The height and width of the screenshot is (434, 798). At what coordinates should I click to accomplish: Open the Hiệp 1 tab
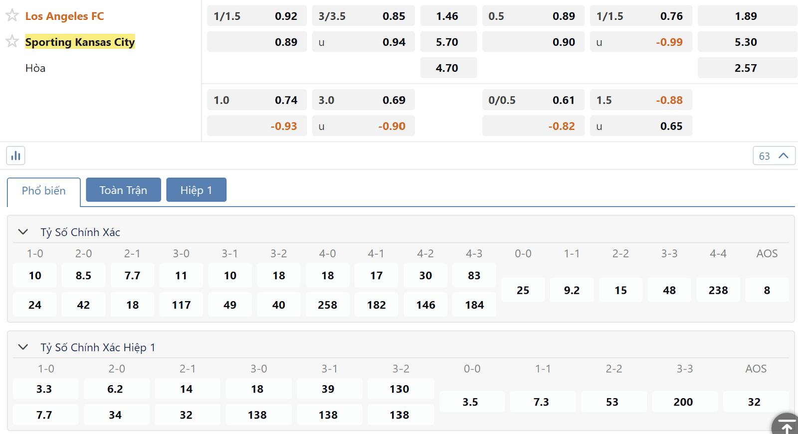coord(196,190)
